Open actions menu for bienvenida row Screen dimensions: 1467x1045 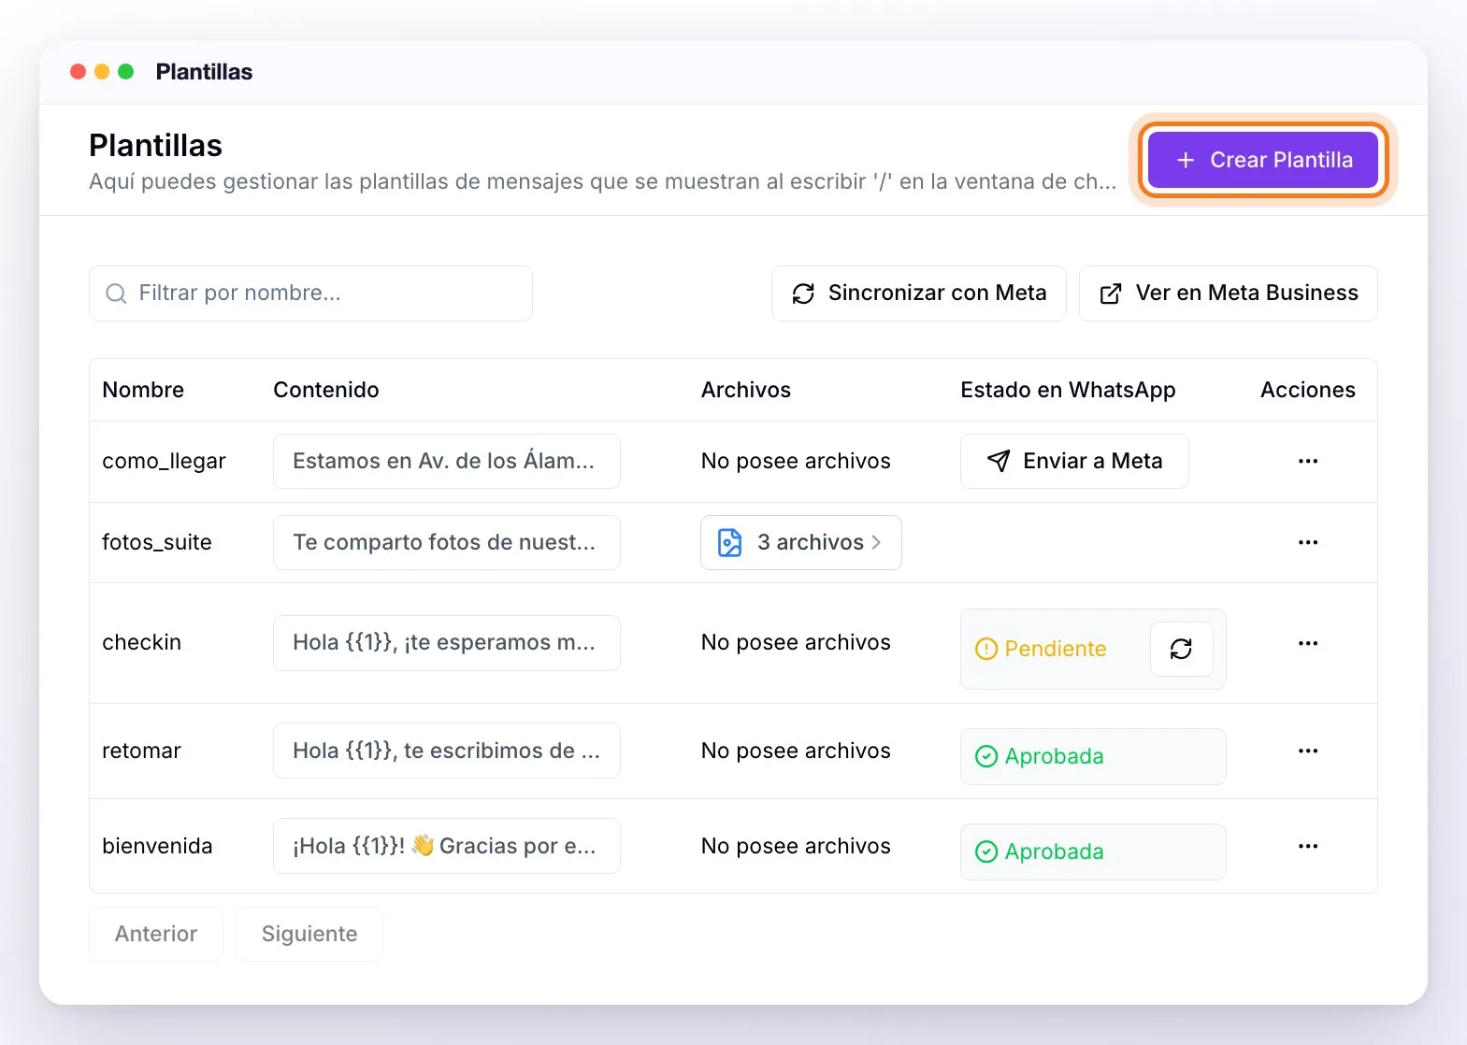tap(1307, 846)
